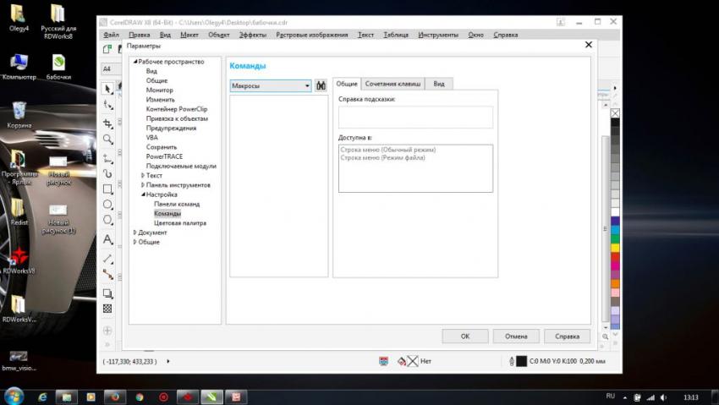This screenshot has height=405, width=719.
Task: Select the Rectangle tool
Action: pos(107,189)
